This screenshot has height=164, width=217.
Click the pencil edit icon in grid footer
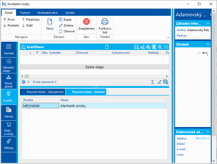point(159,82)
